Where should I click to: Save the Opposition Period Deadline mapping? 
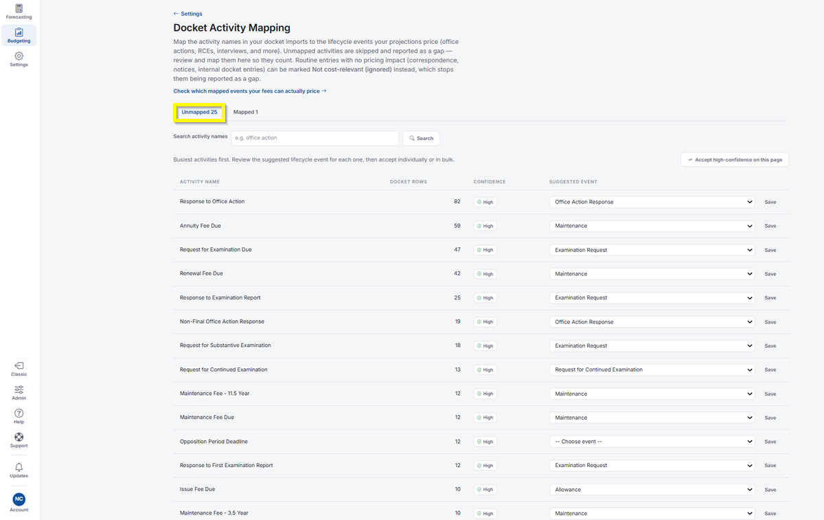770,442
